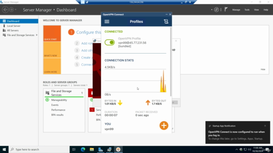Viewport: 273px width, 153px height.
Task: Click the Local Server sidebar icon
Action: click(x=4, y=26)
